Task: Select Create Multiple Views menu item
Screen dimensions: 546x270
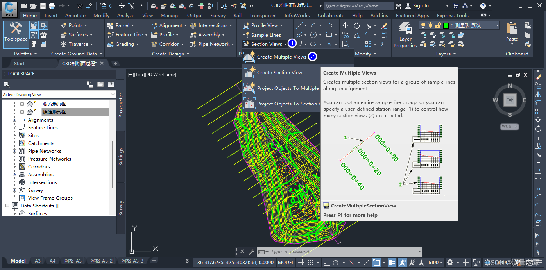Action: [298, 57]
